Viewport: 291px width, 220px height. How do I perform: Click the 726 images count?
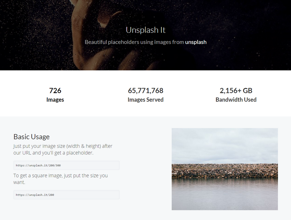coord(55,91)
